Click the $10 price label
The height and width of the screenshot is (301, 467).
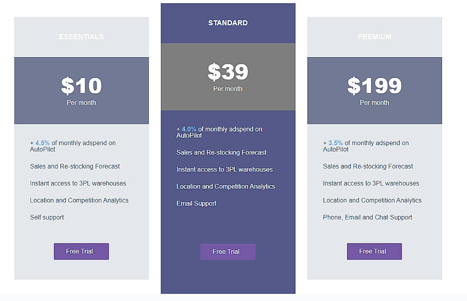[81, 86]
